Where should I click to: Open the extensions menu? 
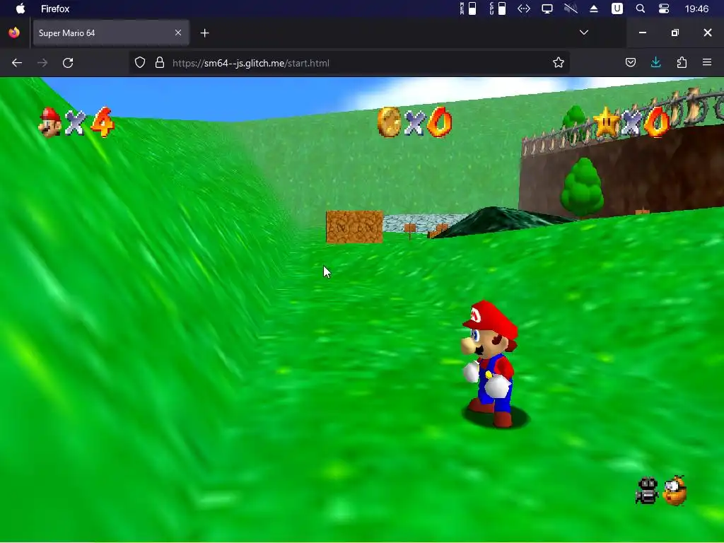682,62
